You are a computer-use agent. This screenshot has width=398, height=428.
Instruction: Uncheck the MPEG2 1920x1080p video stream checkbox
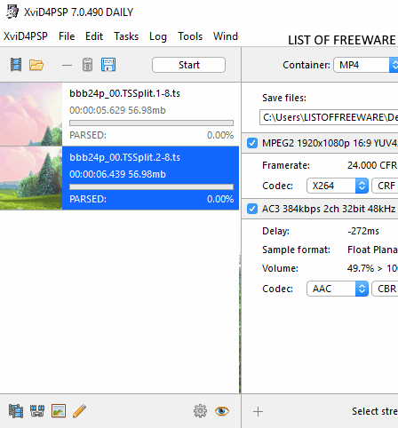point(252,143)
